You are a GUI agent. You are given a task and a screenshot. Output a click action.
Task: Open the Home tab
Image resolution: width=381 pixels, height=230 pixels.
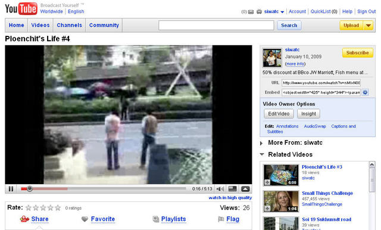click(16, 25)
